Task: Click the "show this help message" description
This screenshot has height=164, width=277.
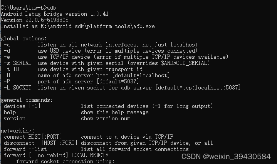Action: 114,112
